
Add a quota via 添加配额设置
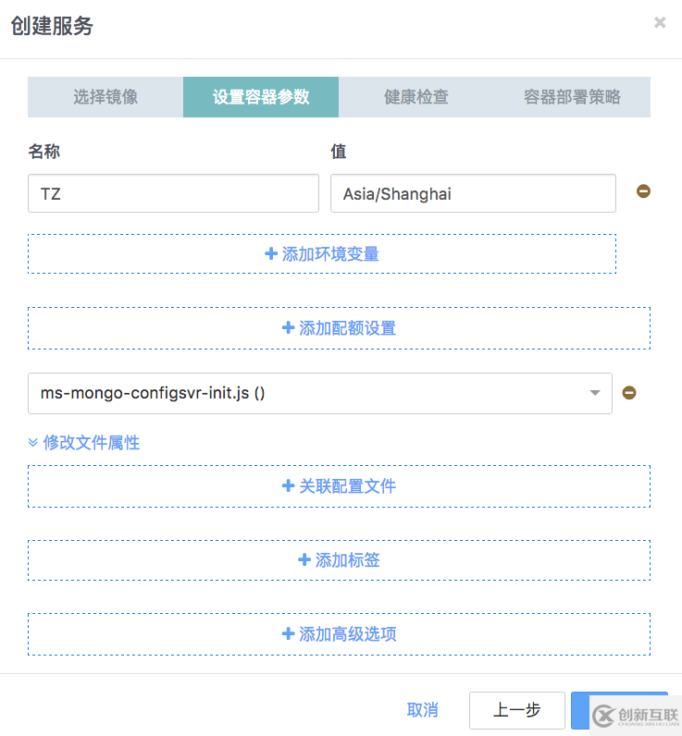point(339,328)
